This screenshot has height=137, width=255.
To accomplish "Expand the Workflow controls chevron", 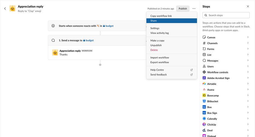I will tap(248, 72).
